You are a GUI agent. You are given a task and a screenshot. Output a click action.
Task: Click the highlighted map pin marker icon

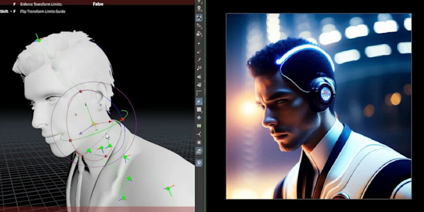point(199,163)
